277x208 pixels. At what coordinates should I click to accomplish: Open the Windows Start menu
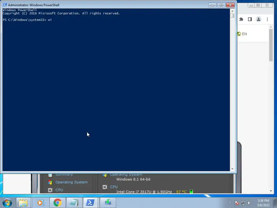(x=7, y=203)
